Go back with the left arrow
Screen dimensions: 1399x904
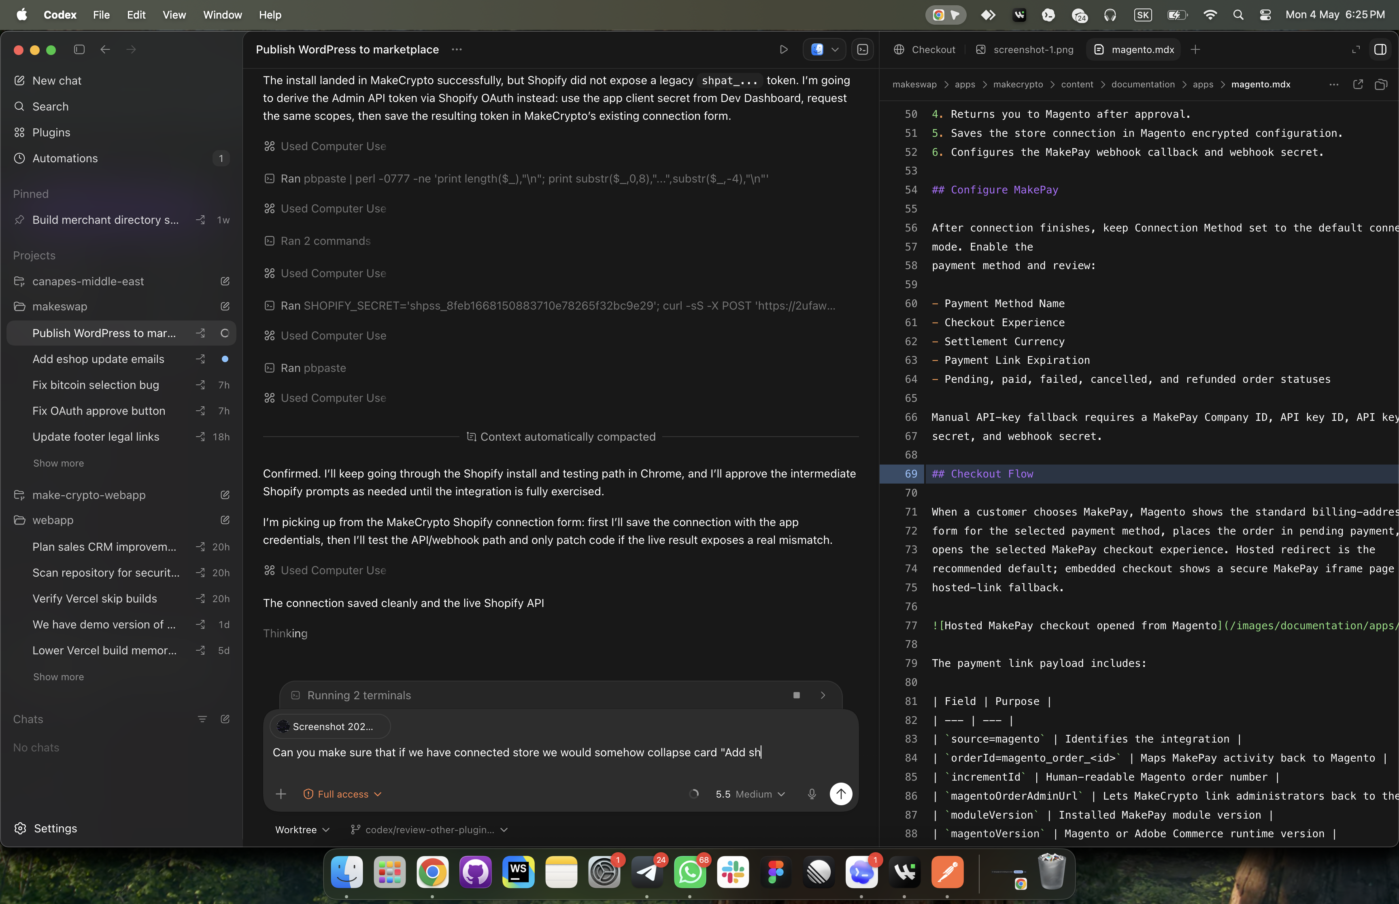click(x=105, y=49)
